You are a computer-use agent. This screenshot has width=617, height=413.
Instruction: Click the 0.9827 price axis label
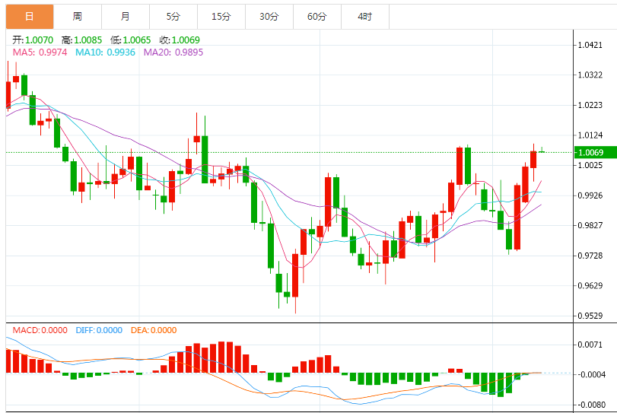click(x=590, y=225)
